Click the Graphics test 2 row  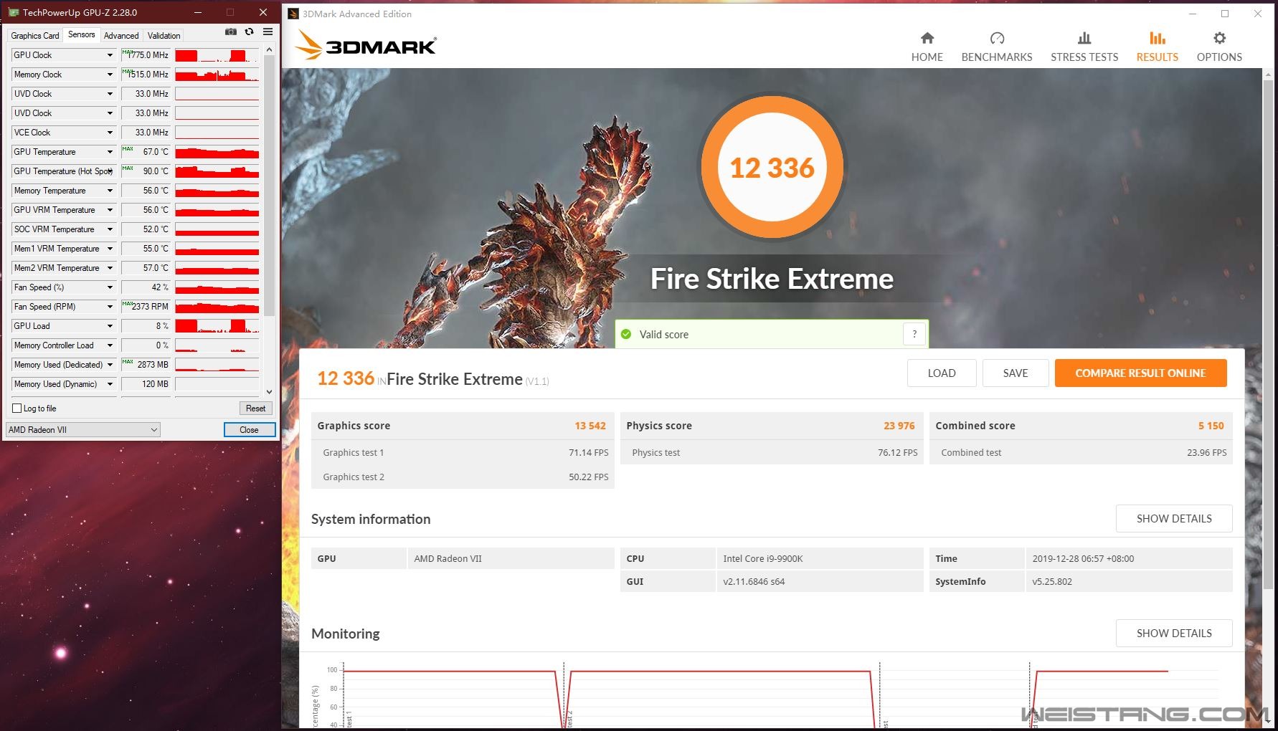click(x=463, y=477)
